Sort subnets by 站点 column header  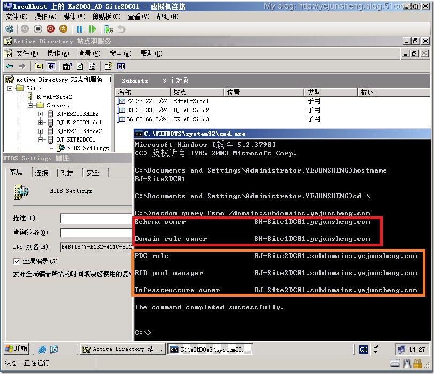[x=197, y=92]
